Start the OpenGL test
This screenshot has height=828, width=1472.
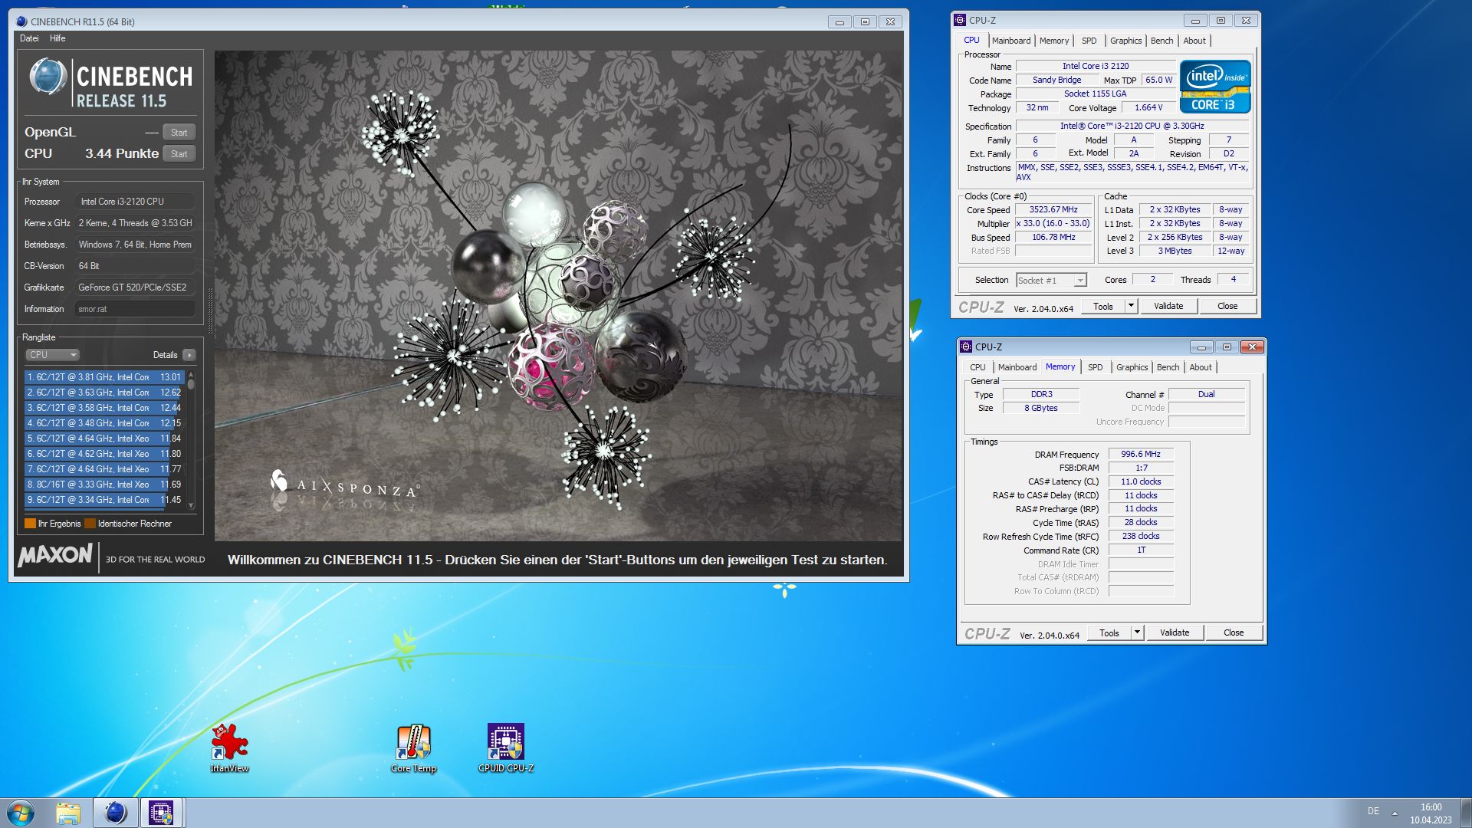coord(179,133)
